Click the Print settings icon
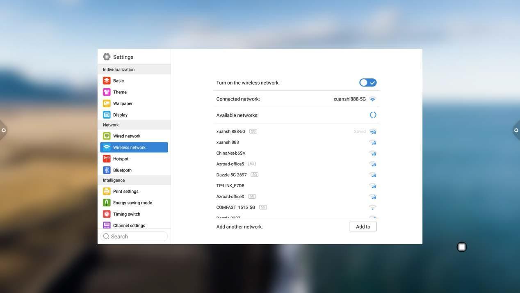Image resolution: width=520 pixels, height=293 pixels. coord(107,191)
